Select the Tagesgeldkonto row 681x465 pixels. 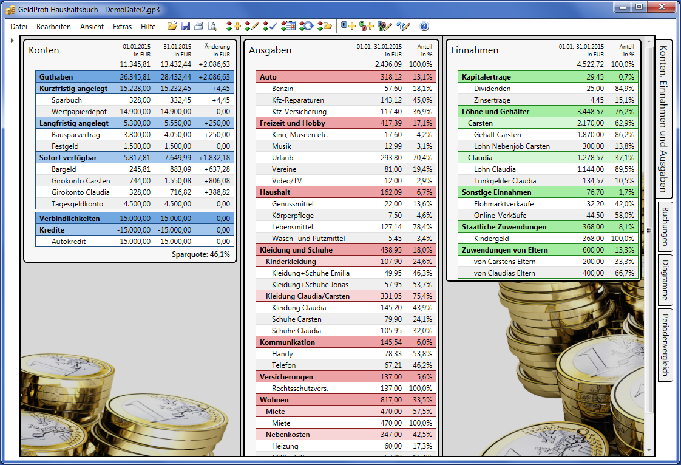point(135,204)
